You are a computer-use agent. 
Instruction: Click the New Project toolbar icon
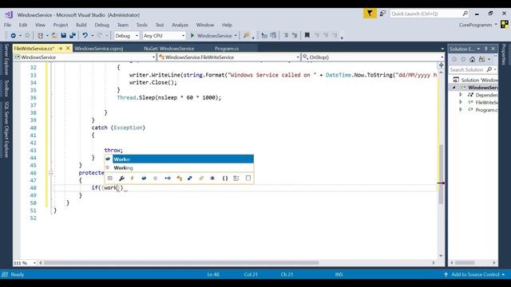(40, 35)
